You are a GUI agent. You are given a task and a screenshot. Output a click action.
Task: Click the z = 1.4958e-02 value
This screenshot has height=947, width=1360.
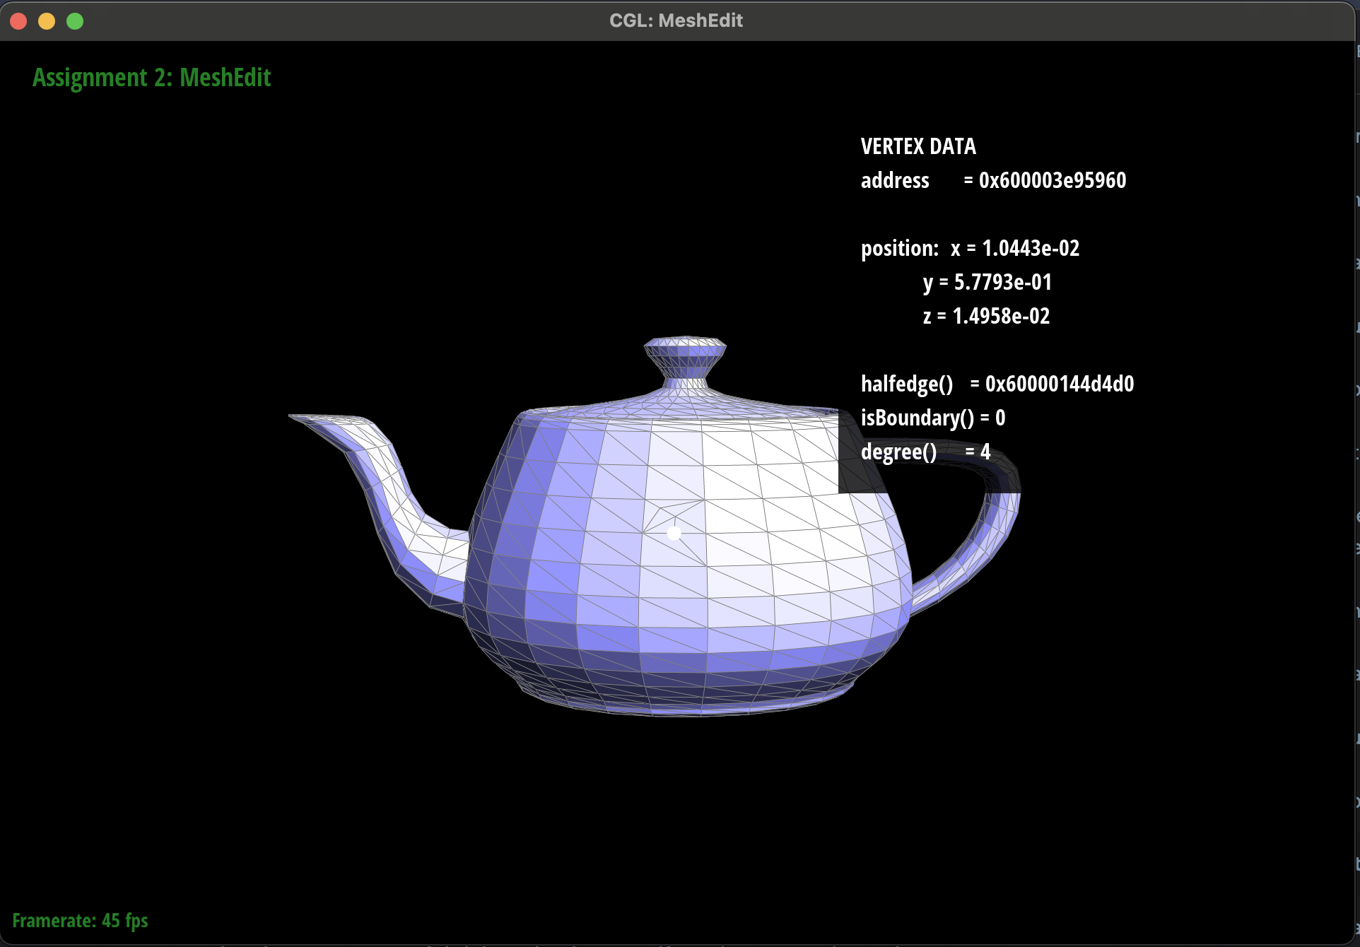tap(1000, 316)
